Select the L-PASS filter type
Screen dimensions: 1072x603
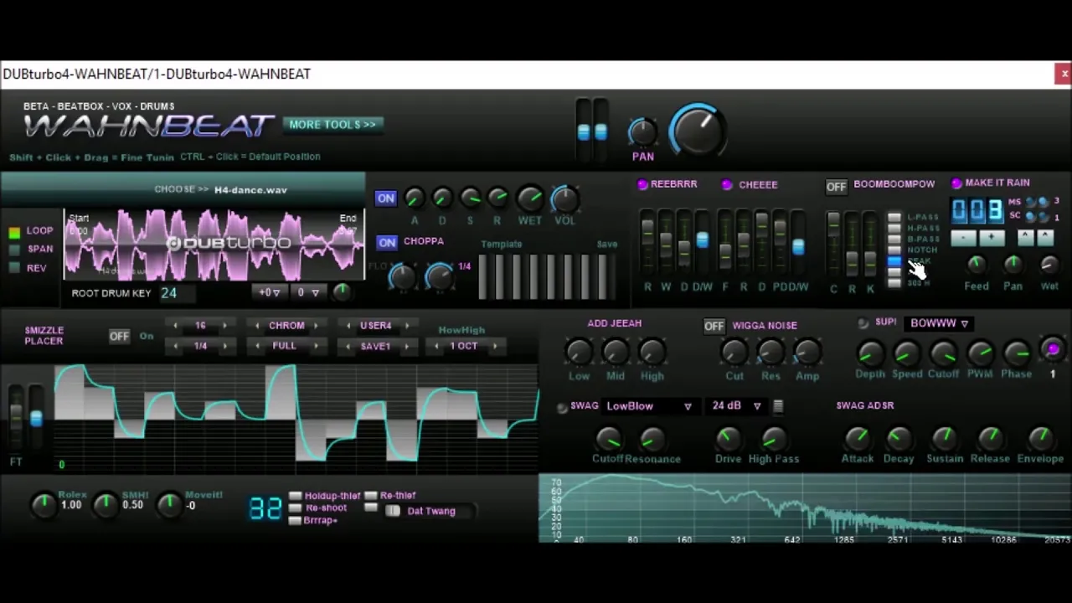click(x=894, y=218)
